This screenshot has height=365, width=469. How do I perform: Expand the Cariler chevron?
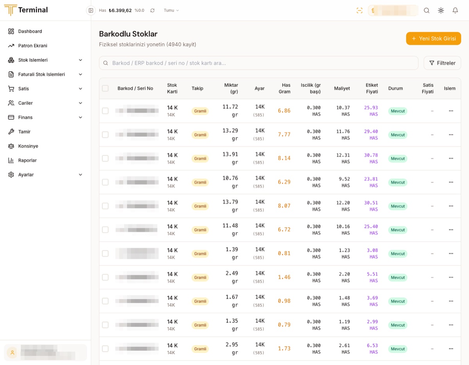[x=81, y=103]
